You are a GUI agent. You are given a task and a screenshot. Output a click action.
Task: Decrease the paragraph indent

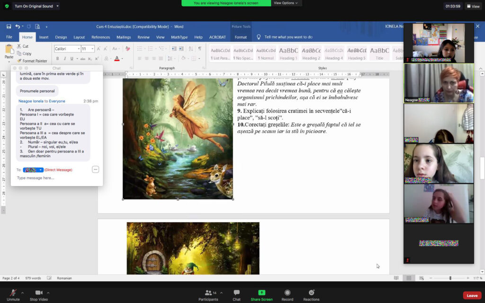(174, 49)
